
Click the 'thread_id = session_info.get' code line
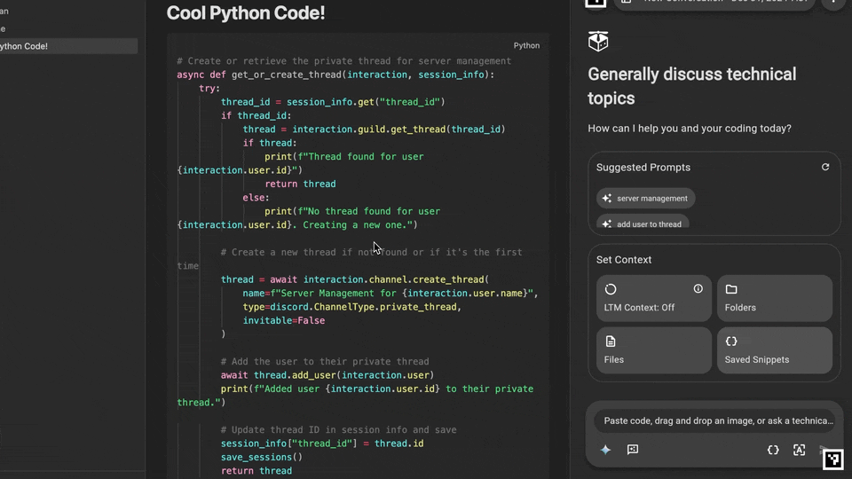click(x=333, y=102)
